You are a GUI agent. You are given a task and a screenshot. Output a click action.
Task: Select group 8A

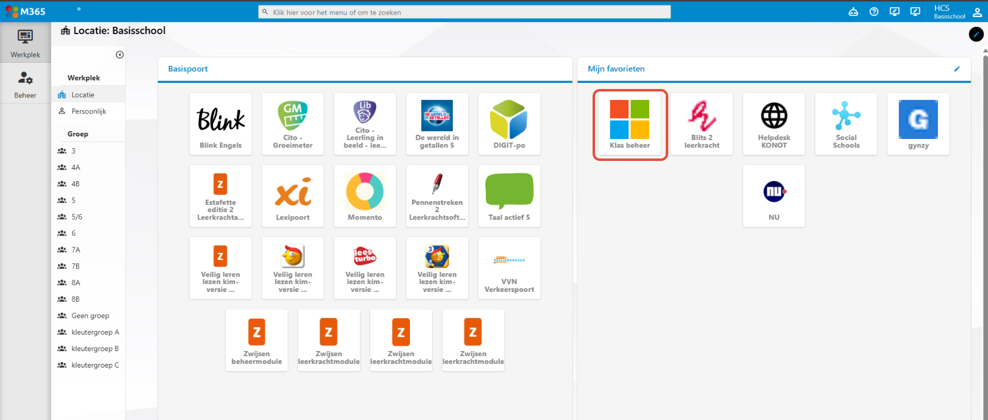click(x=88, y=282)
